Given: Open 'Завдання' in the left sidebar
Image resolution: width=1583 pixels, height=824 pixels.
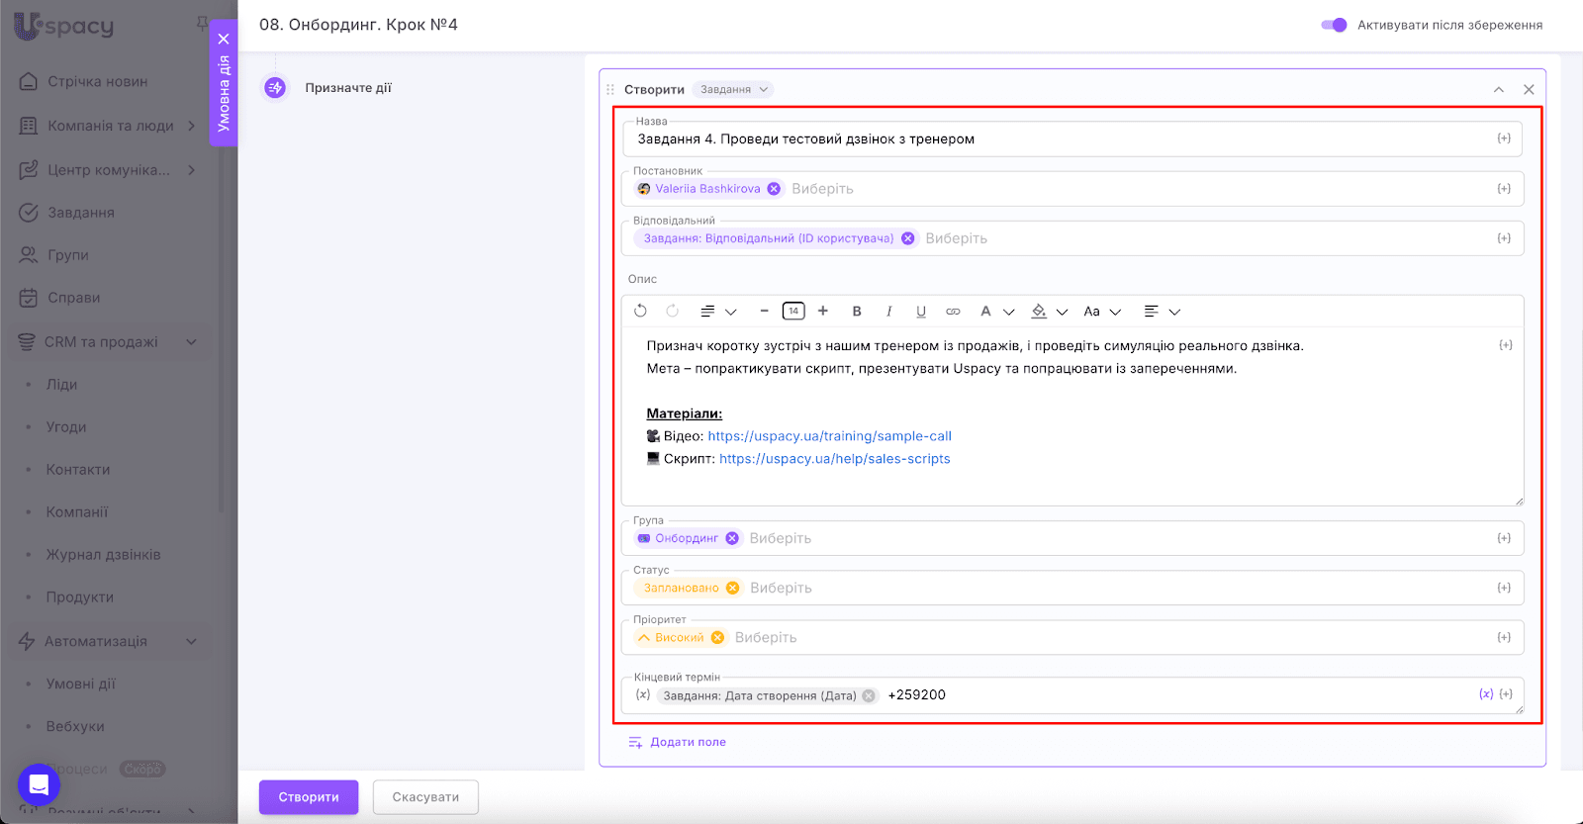Looking at the screenshot, I should click(81, 213).
